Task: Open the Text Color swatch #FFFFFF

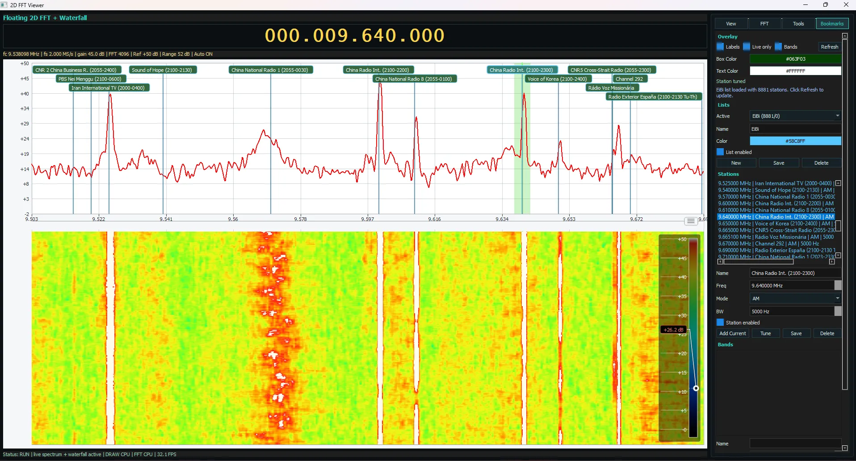Action: click(795, 71)
